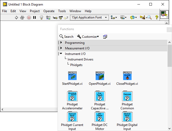This screenshot has width=172, height=131.
Task: Open the Align Objects dropdown
Action: [x=114, y=17]
